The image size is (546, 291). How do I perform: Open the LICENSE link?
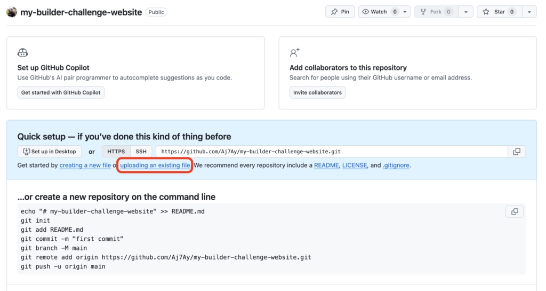click(x=355, y=166)
